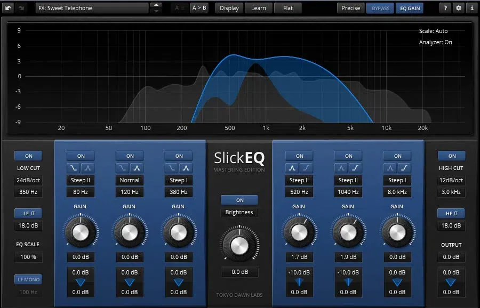Click the 520 Hz band dynamics marker
The height and width of the screenshot is (308, 480).
(299, 282)
